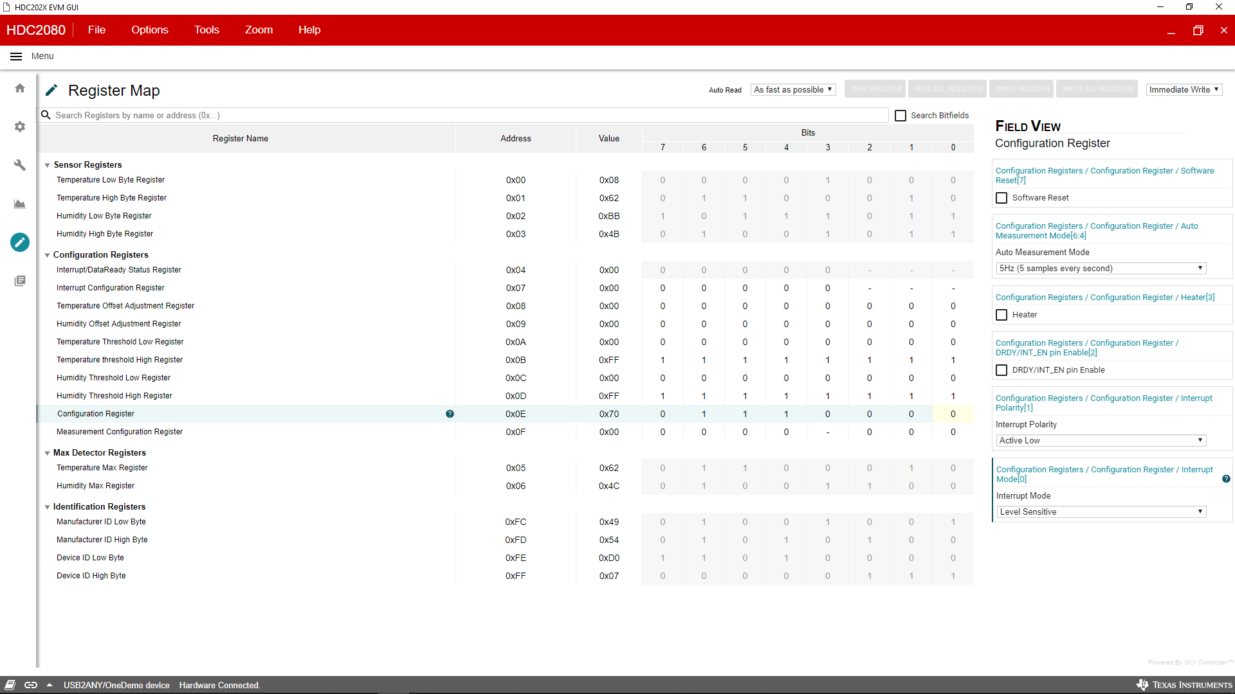Open the Options menu
The image size is (1235, 694).
click(150, 30)
